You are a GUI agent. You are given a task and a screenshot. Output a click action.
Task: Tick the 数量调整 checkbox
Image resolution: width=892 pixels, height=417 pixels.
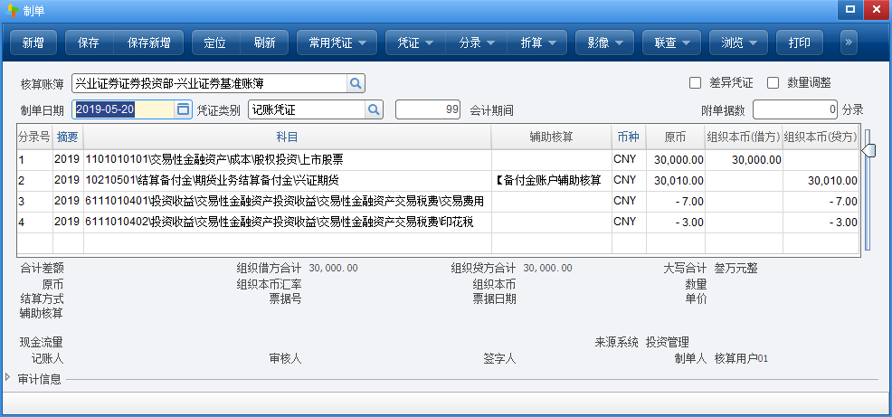tap(773, 83)
